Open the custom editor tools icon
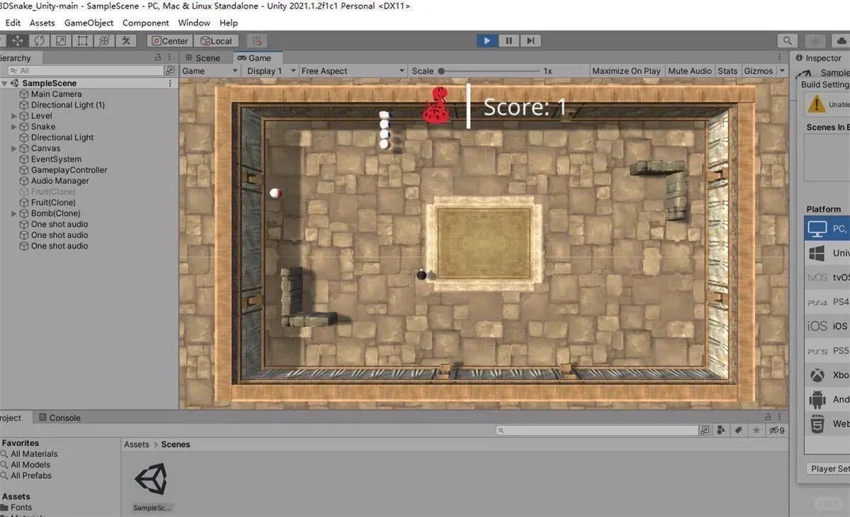 [x=126, y=40]
